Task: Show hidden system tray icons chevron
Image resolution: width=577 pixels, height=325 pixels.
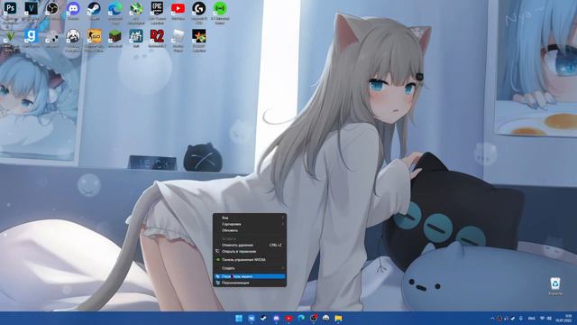Action: coord(493,318)
